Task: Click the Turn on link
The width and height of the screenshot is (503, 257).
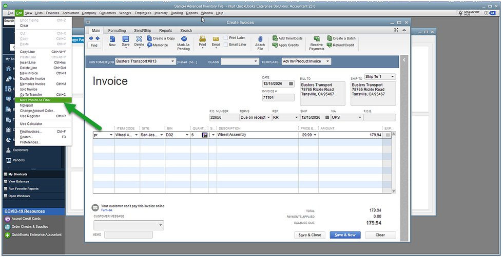Action: 106,210
